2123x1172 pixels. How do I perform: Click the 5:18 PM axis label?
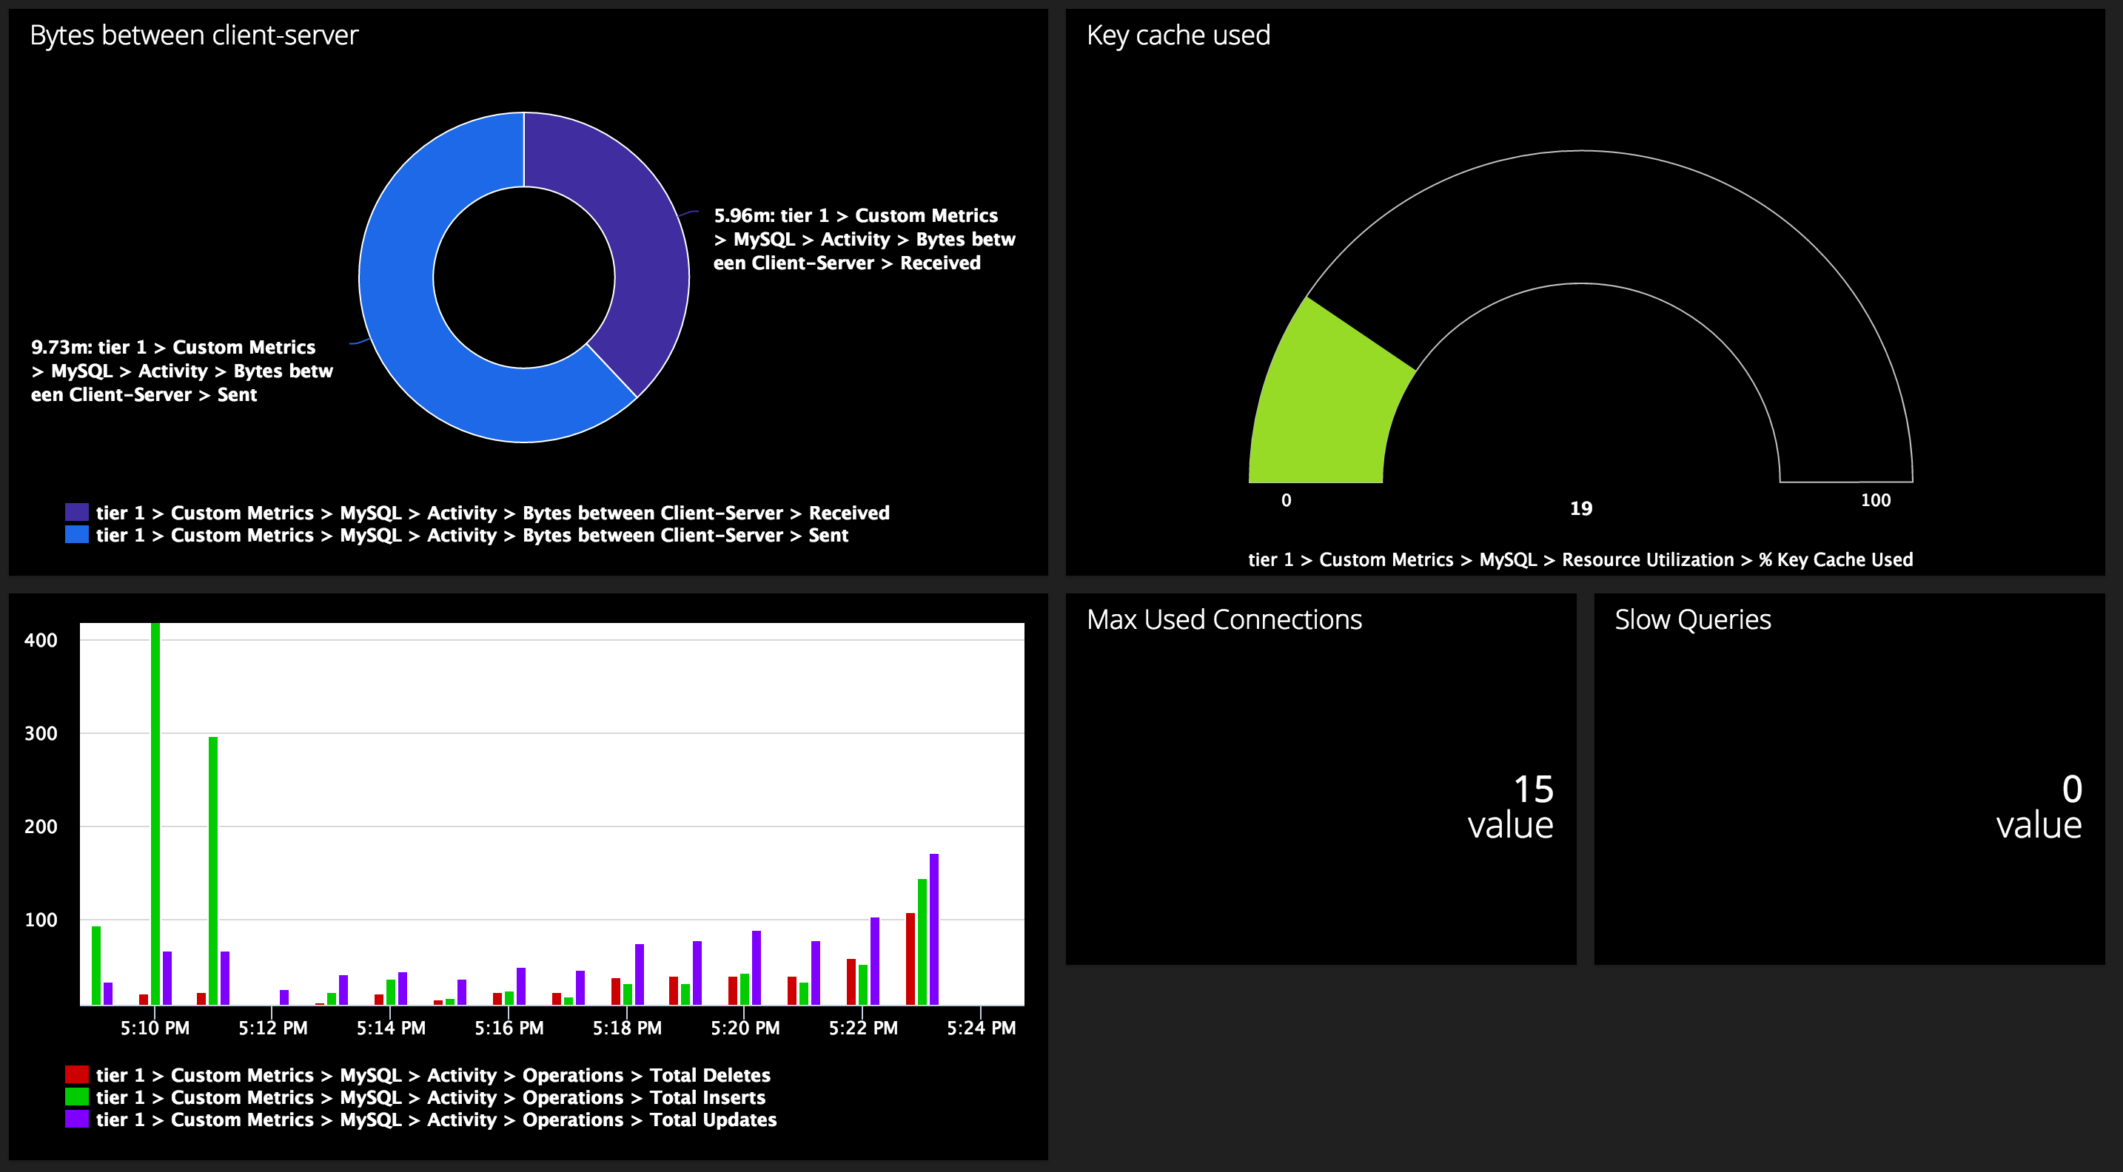click(x=627, y=1028)
